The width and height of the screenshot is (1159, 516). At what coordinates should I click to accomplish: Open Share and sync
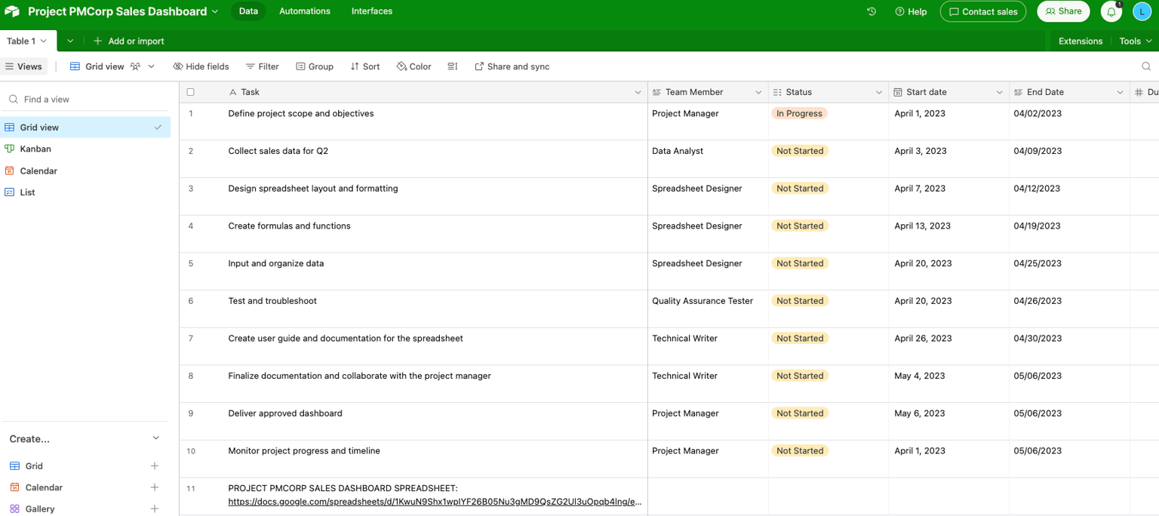tap(512, 66)
